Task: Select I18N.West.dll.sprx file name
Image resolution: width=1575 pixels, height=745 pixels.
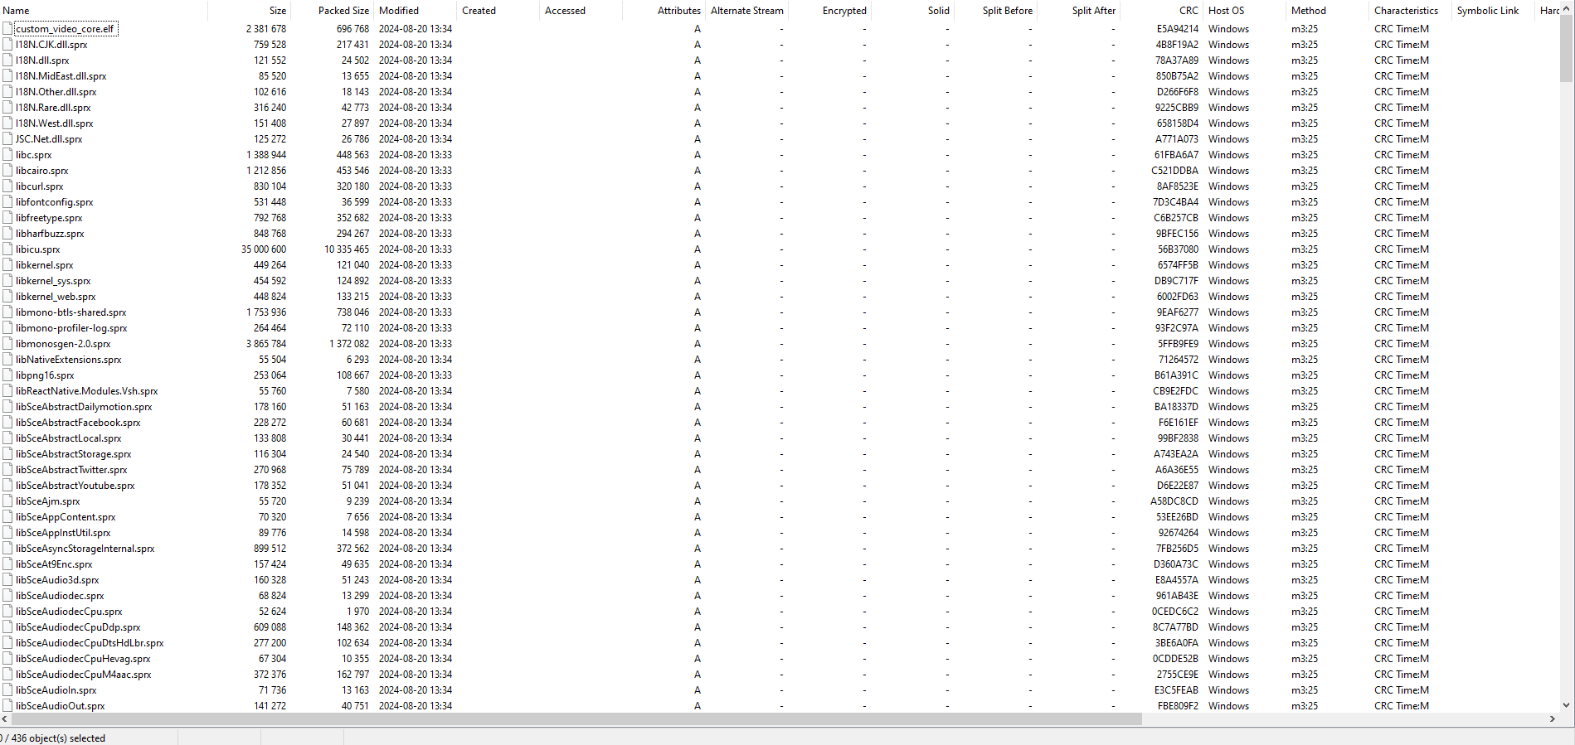Action: coord(54,123)
